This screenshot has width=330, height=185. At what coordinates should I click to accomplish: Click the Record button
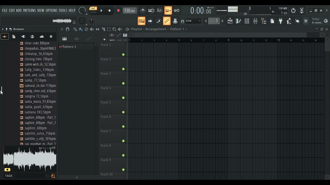[118, 11]
